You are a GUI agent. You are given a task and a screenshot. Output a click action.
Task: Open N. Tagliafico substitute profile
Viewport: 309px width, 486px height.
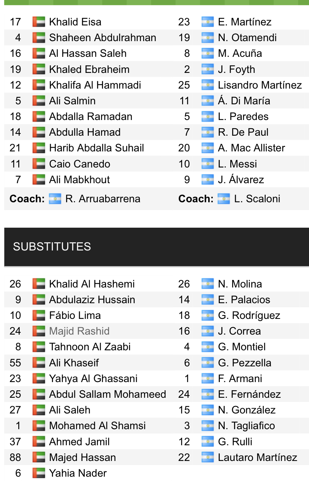246,425
